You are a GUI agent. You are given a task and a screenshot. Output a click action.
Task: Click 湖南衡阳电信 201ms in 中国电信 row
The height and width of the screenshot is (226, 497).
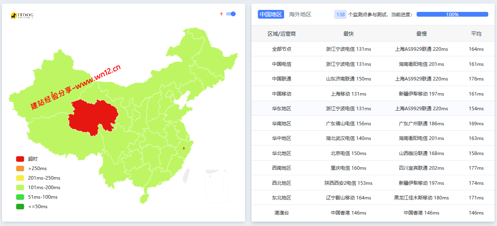(421, 64)
